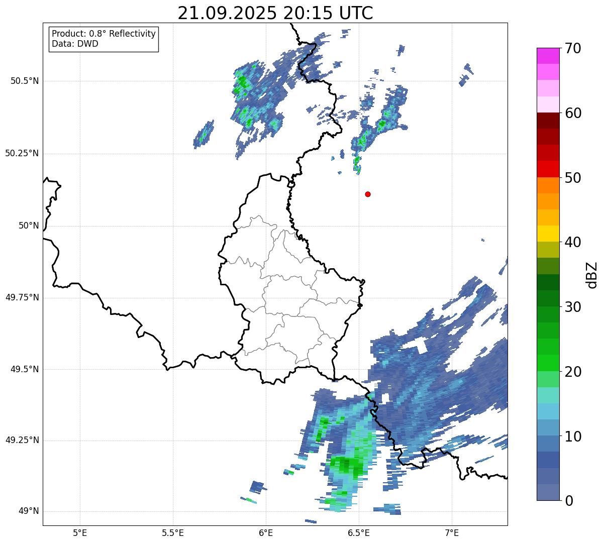604x543 pixels.
Task: Click the latitude label 49.5°N
Action: (25, 369)
